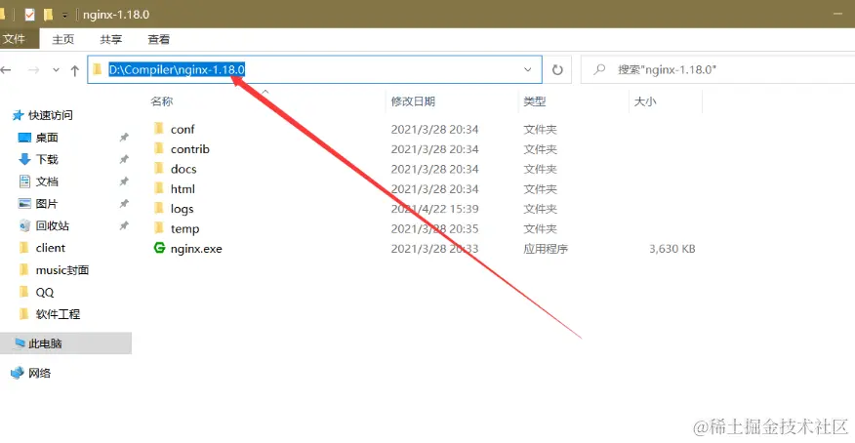855x443 pixels.
Task: Click the new folder icon in title bar
Action: tap(48, 15)
